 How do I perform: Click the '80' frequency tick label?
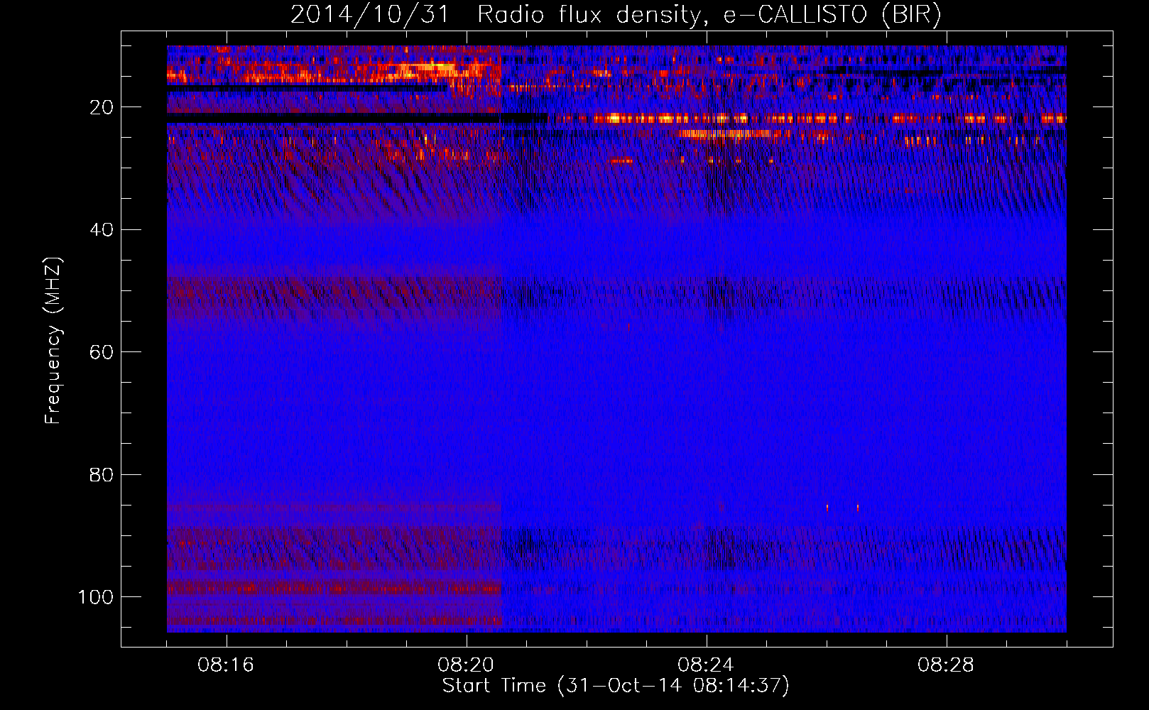pos(102,474)
